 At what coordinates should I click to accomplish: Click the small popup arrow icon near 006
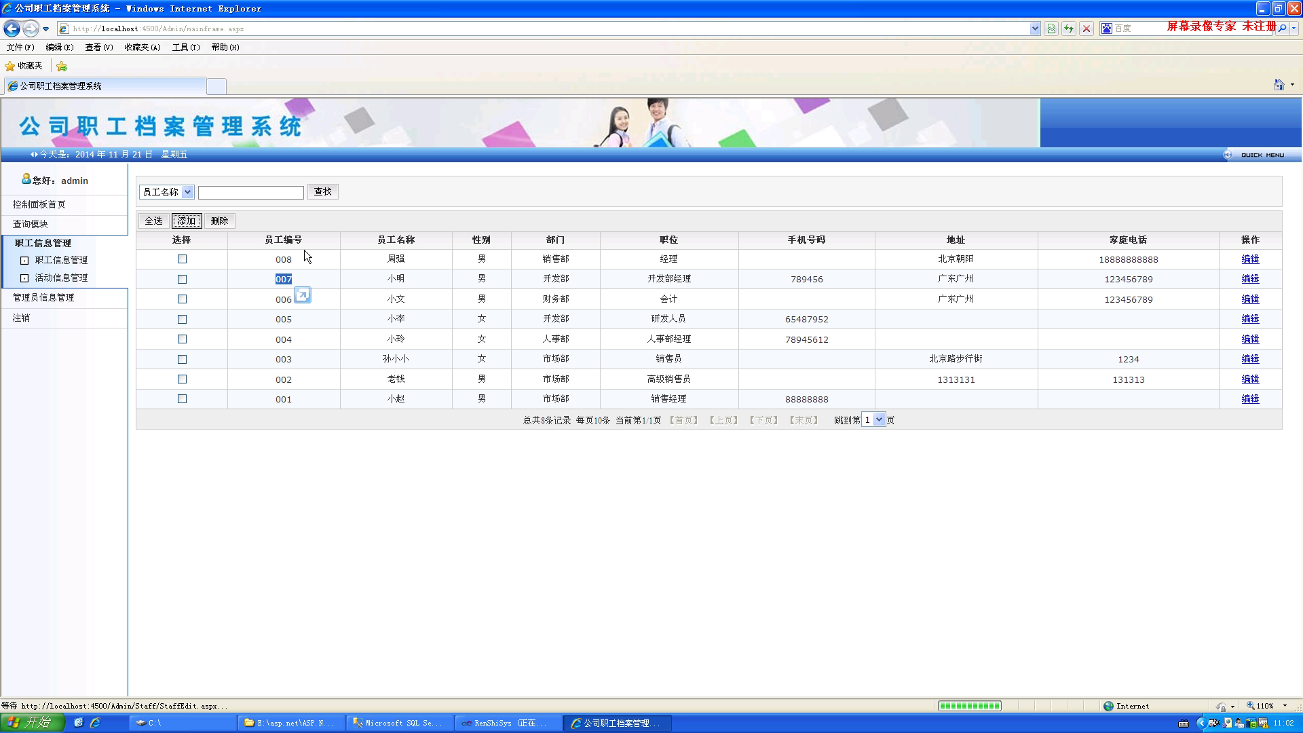pyautogui.click(x=303, y=295)
